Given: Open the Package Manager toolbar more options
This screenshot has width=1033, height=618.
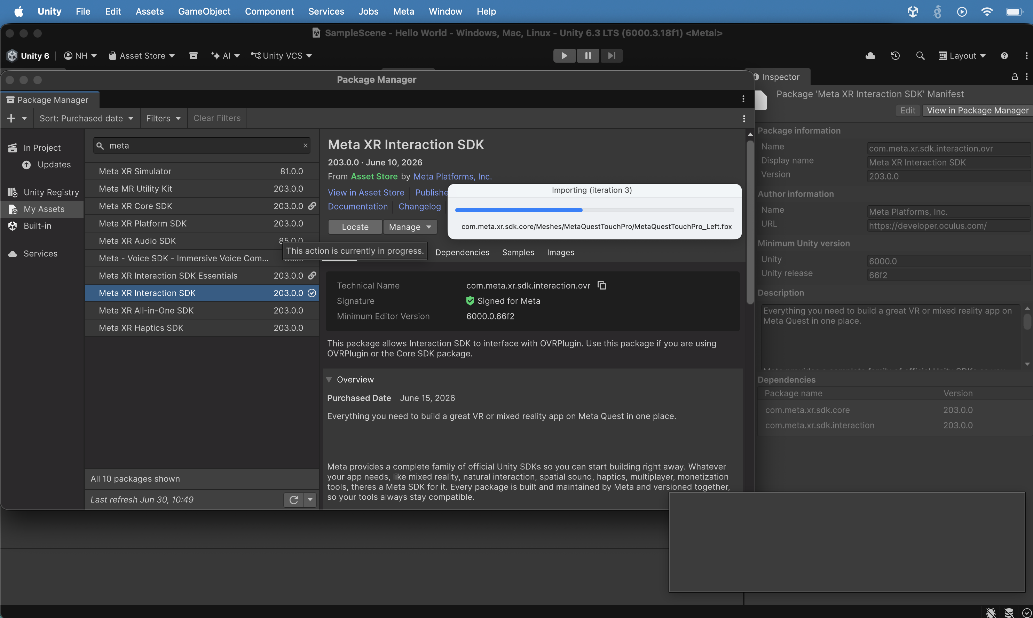Looking at the screenshot, I should point(744,119).
